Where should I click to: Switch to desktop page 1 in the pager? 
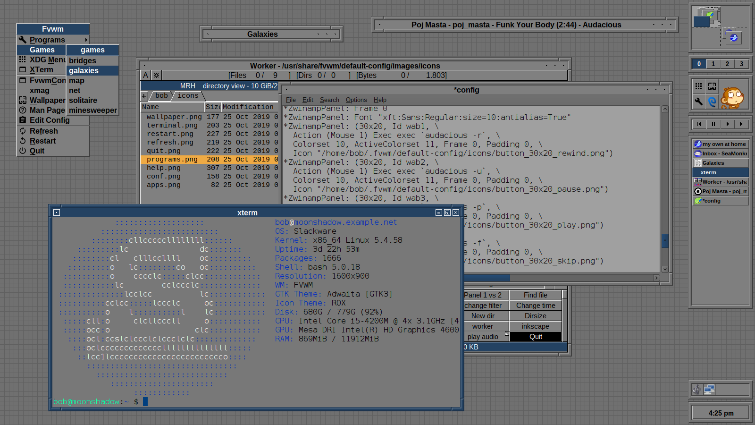(x=713, y=64)
